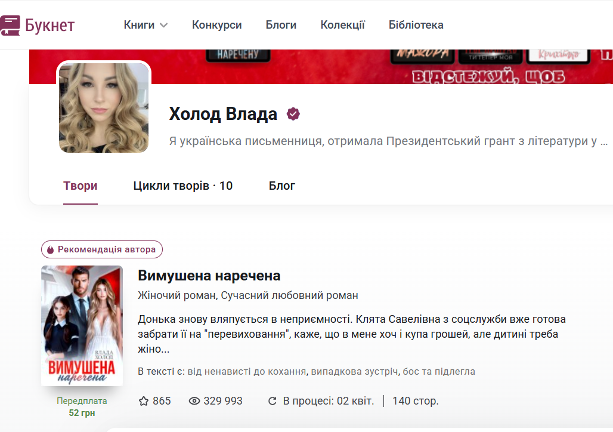Viewport: 613px width, 432px height.
Task: Click the author profile photo
Action: coord(104,107)
